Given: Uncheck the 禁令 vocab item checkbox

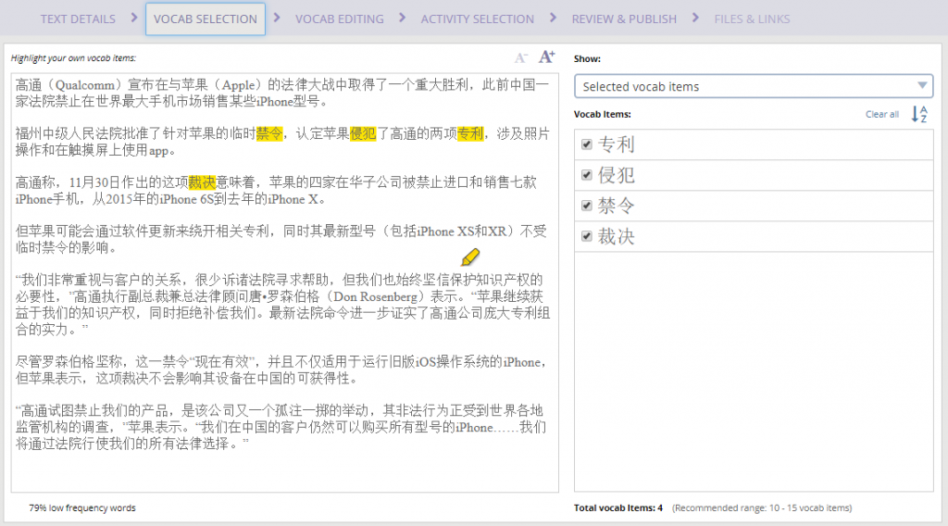Looking at the screenshot, I should [586, 206].
